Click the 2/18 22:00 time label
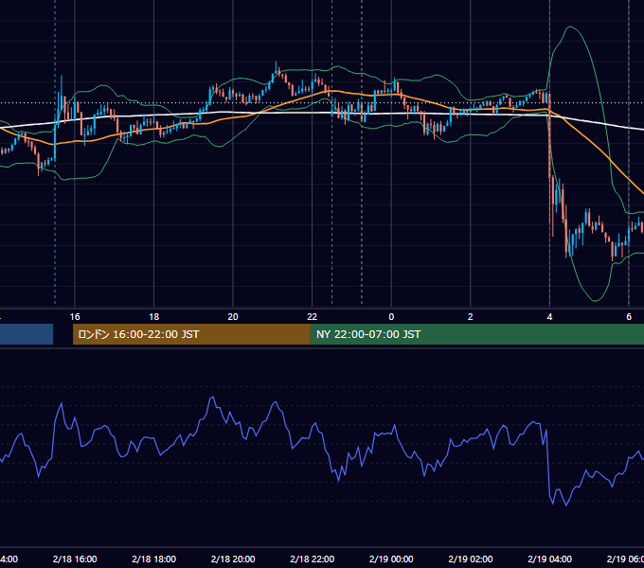Image resolution: width=644 pixels, height=568 pixels. point(313,559)
